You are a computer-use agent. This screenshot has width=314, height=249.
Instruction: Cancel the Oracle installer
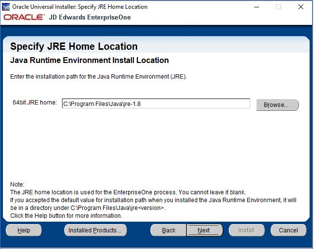tap(288, 230)
